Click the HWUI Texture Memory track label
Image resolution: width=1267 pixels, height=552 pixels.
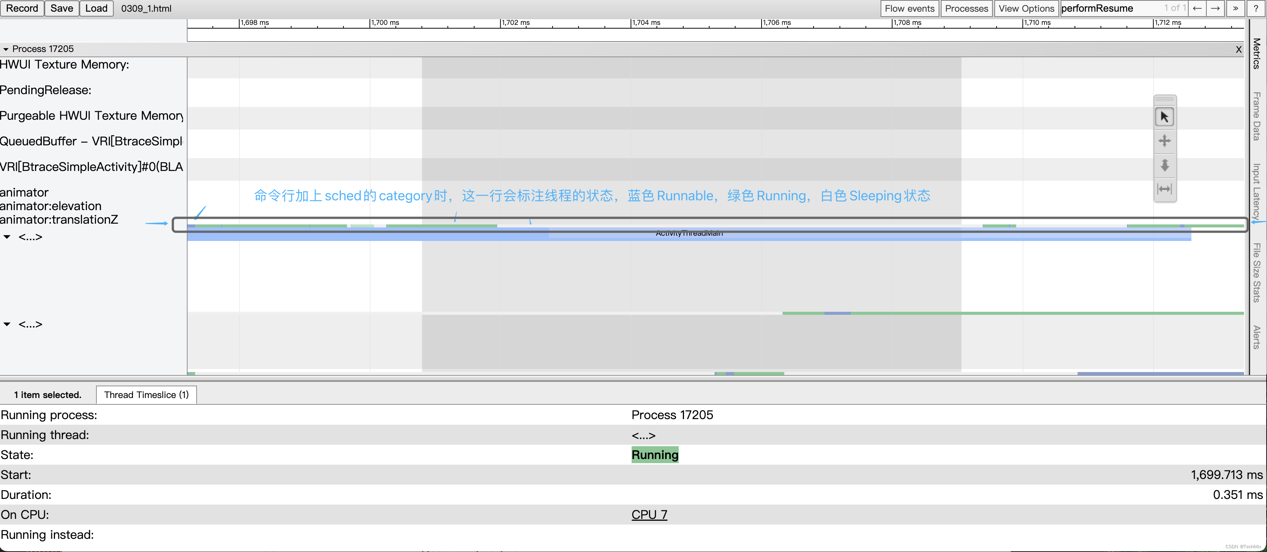point(64,64)
